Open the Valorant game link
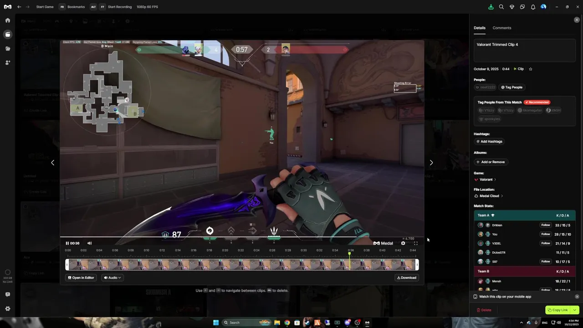 click(x=486, y=179)
